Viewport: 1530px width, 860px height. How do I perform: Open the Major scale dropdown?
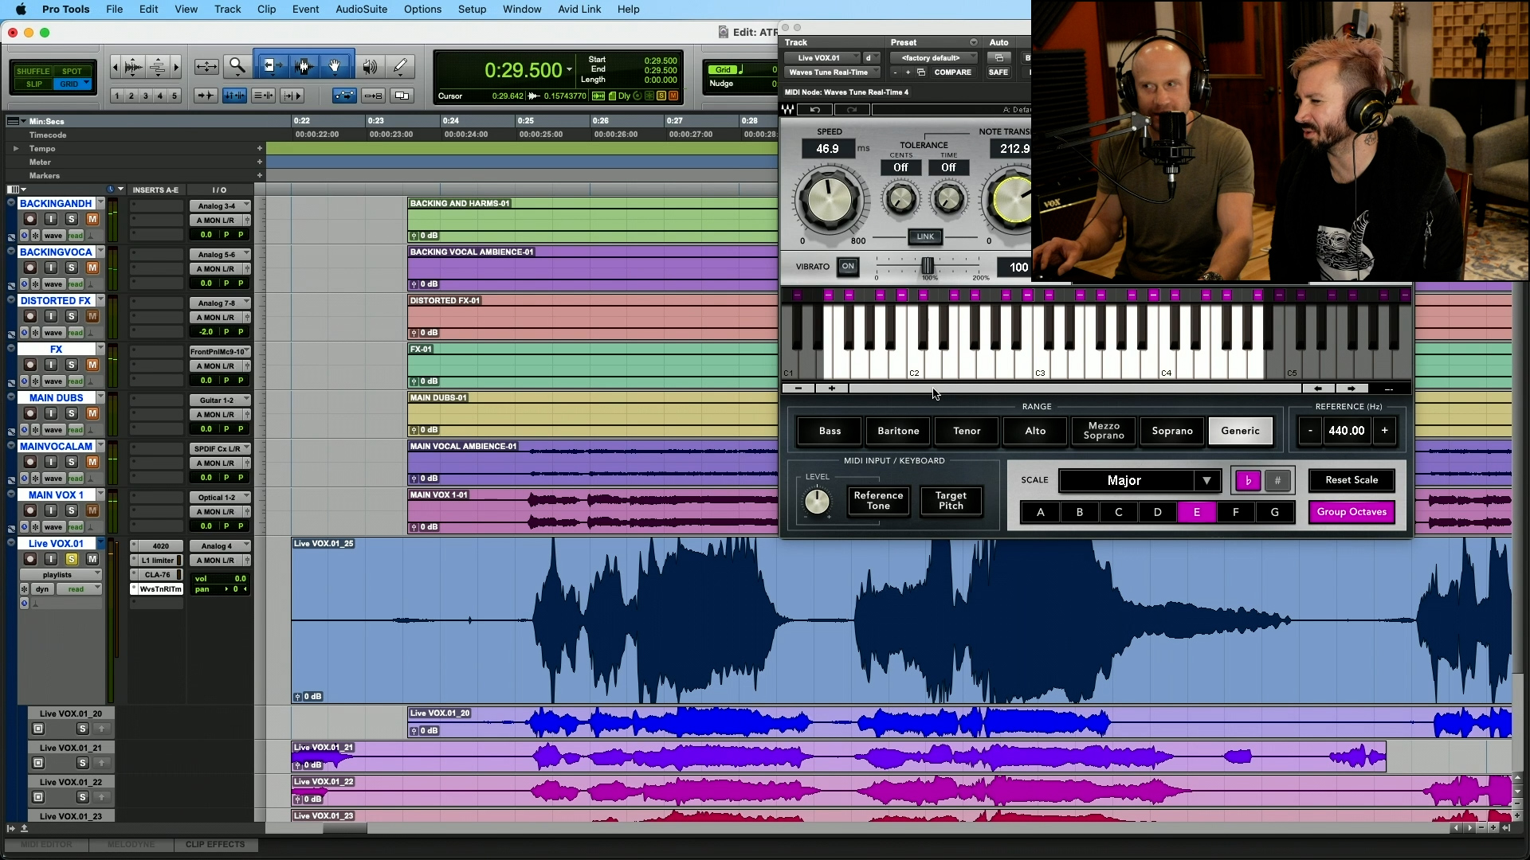tap(1140, 480)
